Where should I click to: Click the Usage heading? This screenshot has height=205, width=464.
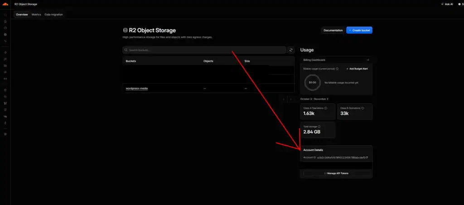click(307, 50)
